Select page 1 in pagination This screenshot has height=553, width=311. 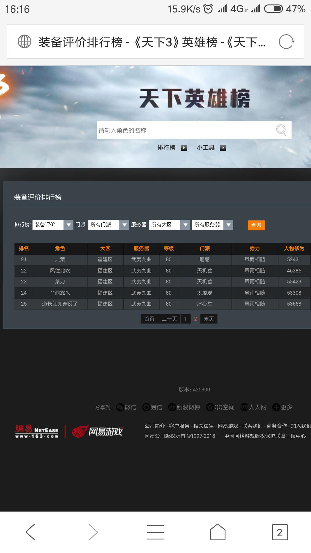[185, 319]
